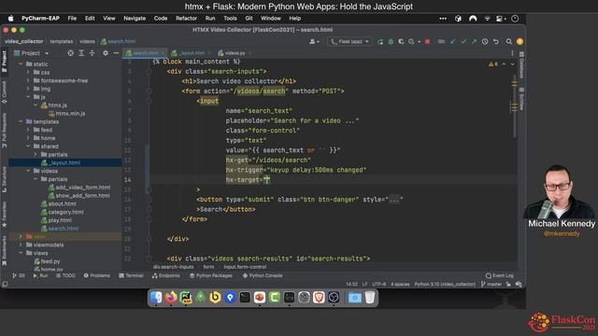The width and height of the screenshot is (598, 336).
Task: Open the Navigate menu
Action: pos(135,19)
